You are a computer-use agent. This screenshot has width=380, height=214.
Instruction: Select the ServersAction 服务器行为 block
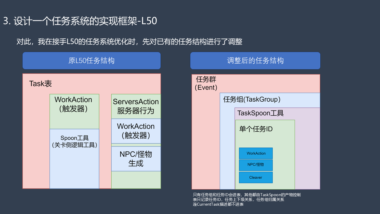[136, 106]
